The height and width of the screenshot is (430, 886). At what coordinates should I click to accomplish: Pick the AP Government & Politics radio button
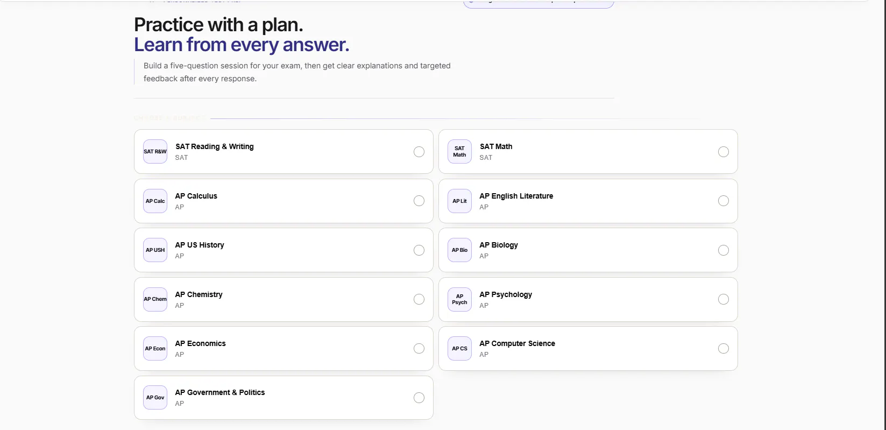[419, 398]
